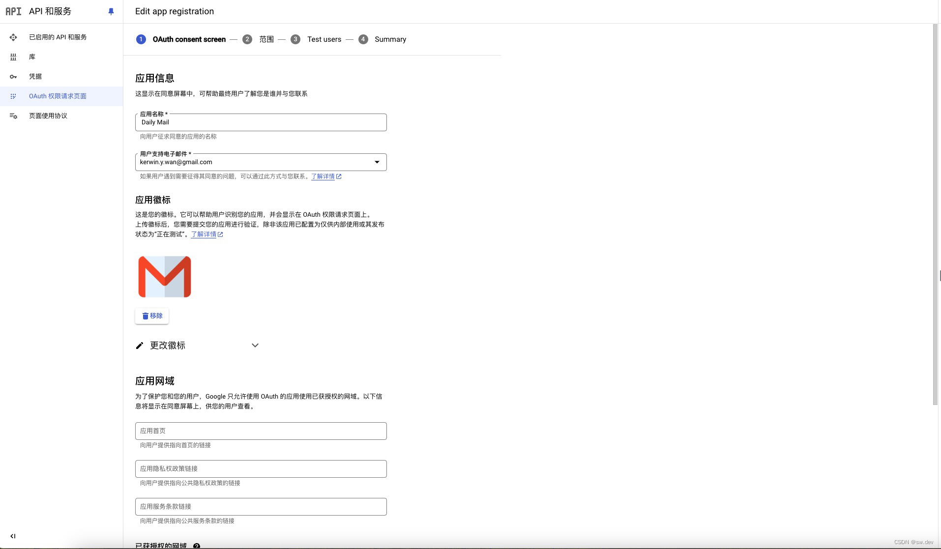The image size is (941, 549).
Task: Click the 应用服务条款链接 input field
Action: coord(261,507)
